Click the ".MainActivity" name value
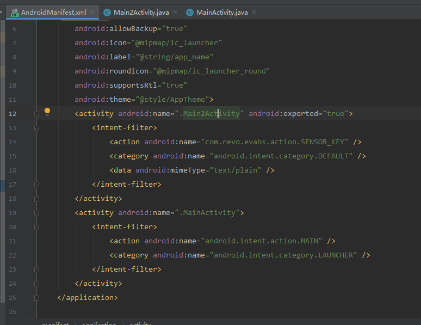Viewport: 421px width, 325px height. coord(207,213)
